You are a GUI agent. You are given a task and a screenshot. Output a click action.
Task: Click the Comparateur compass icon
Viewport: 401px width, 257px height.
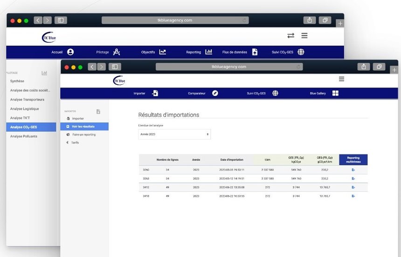[x=215, y=93]
